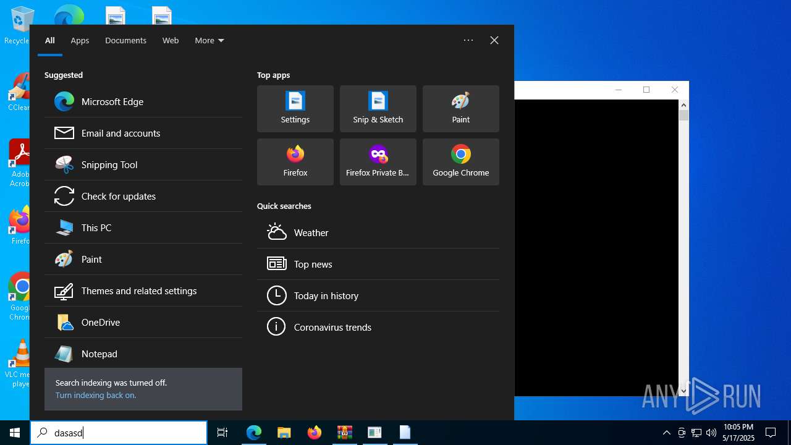Launch Firefox tile in Top apps

pos(295,162)
